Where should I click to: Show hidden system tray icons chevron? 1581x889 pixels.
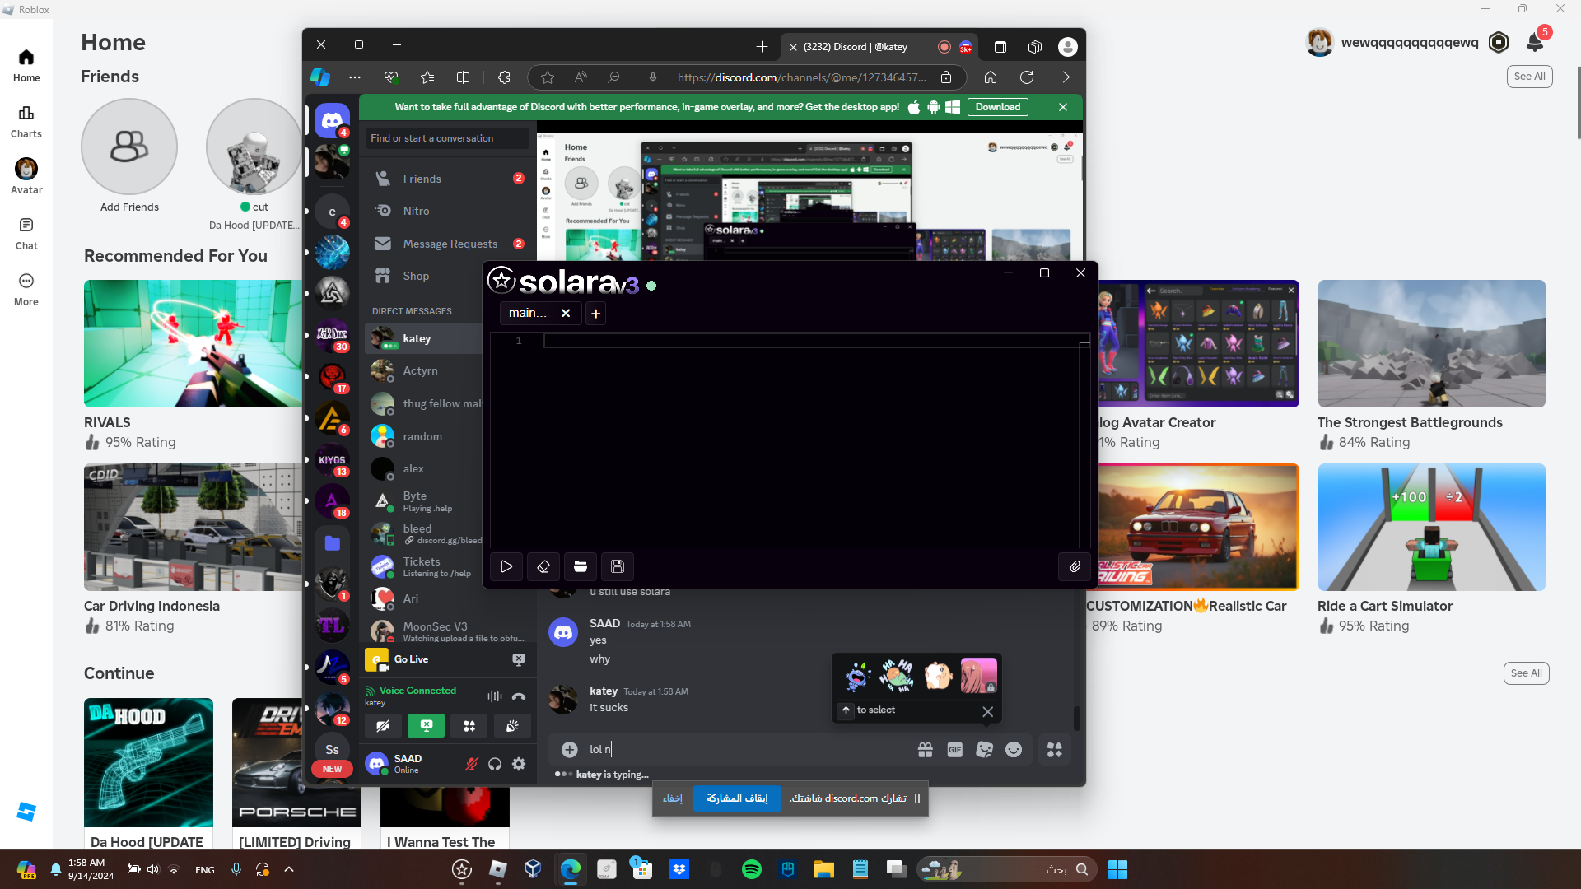click(x=289, y=869)
